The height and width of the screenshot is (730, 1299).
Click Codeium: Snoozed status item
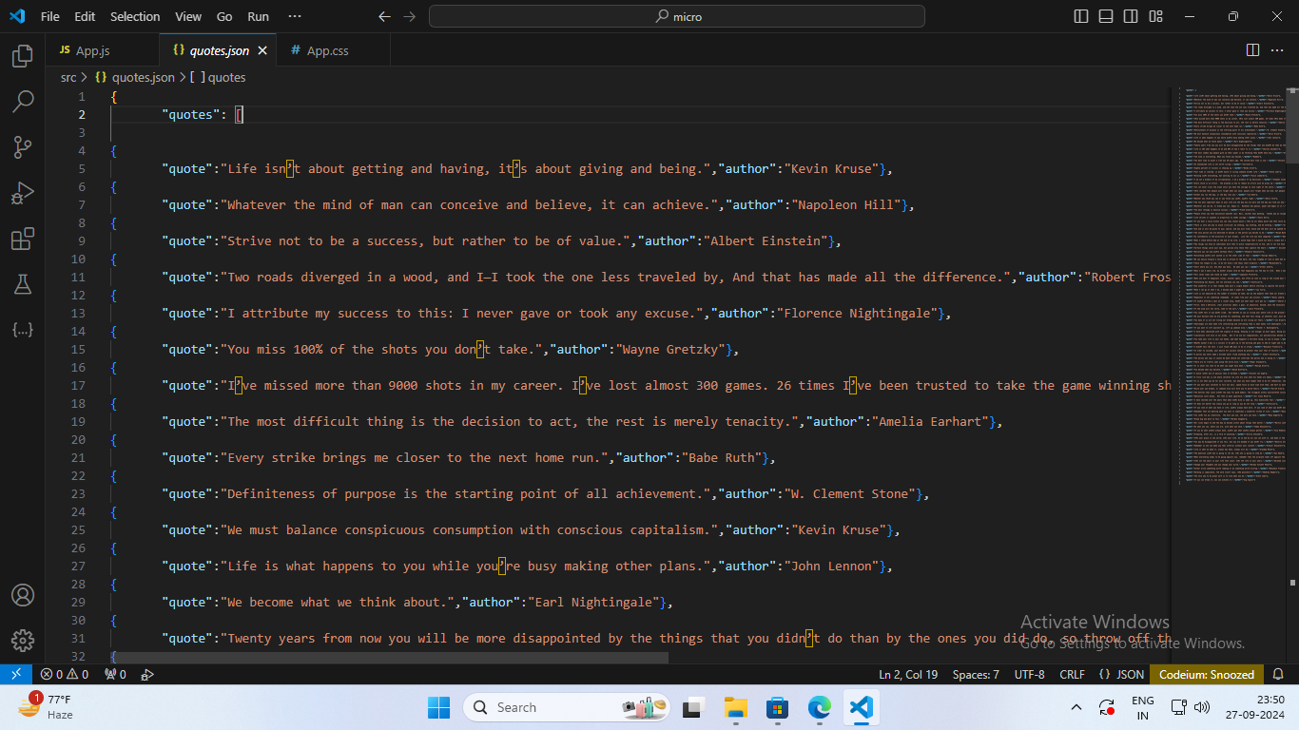click(1207, 674)
